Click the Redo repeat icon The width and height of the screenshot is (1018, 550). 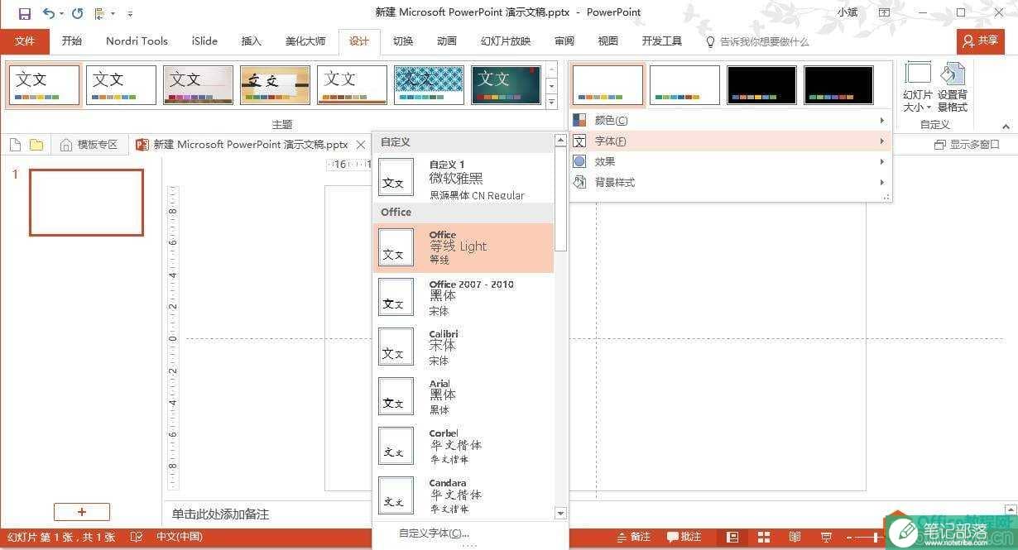pyautogui.click(x=77, y=13)
